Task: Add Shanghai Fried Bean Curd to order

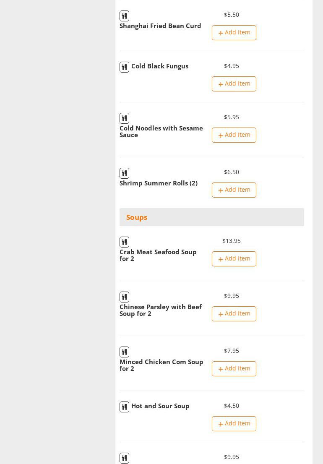Action: tap(234, 33)
